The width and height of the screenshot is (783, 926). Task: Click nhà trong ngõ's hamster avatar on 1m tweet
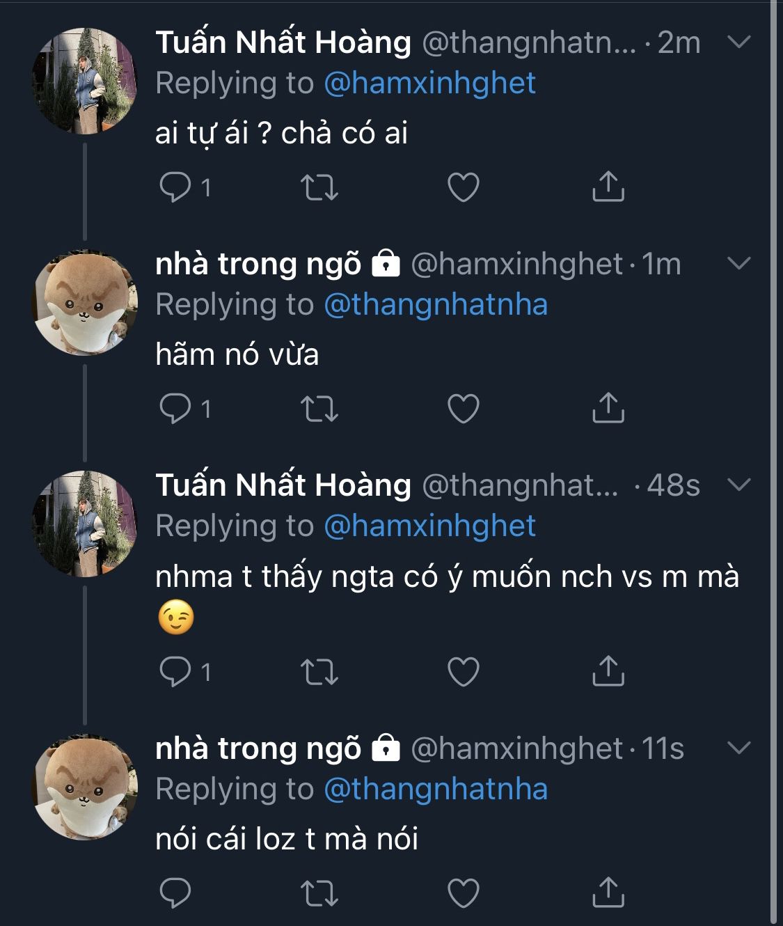coord(86,304)
